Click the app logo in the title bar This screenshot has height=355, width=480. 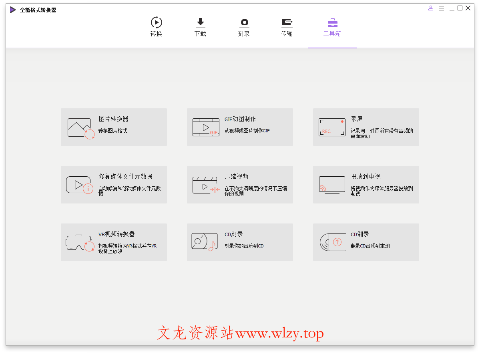tap(12, 9)
